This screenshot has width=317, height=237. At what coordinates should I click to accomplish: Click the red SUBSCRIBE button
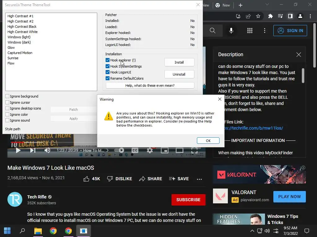click(189, 200)
